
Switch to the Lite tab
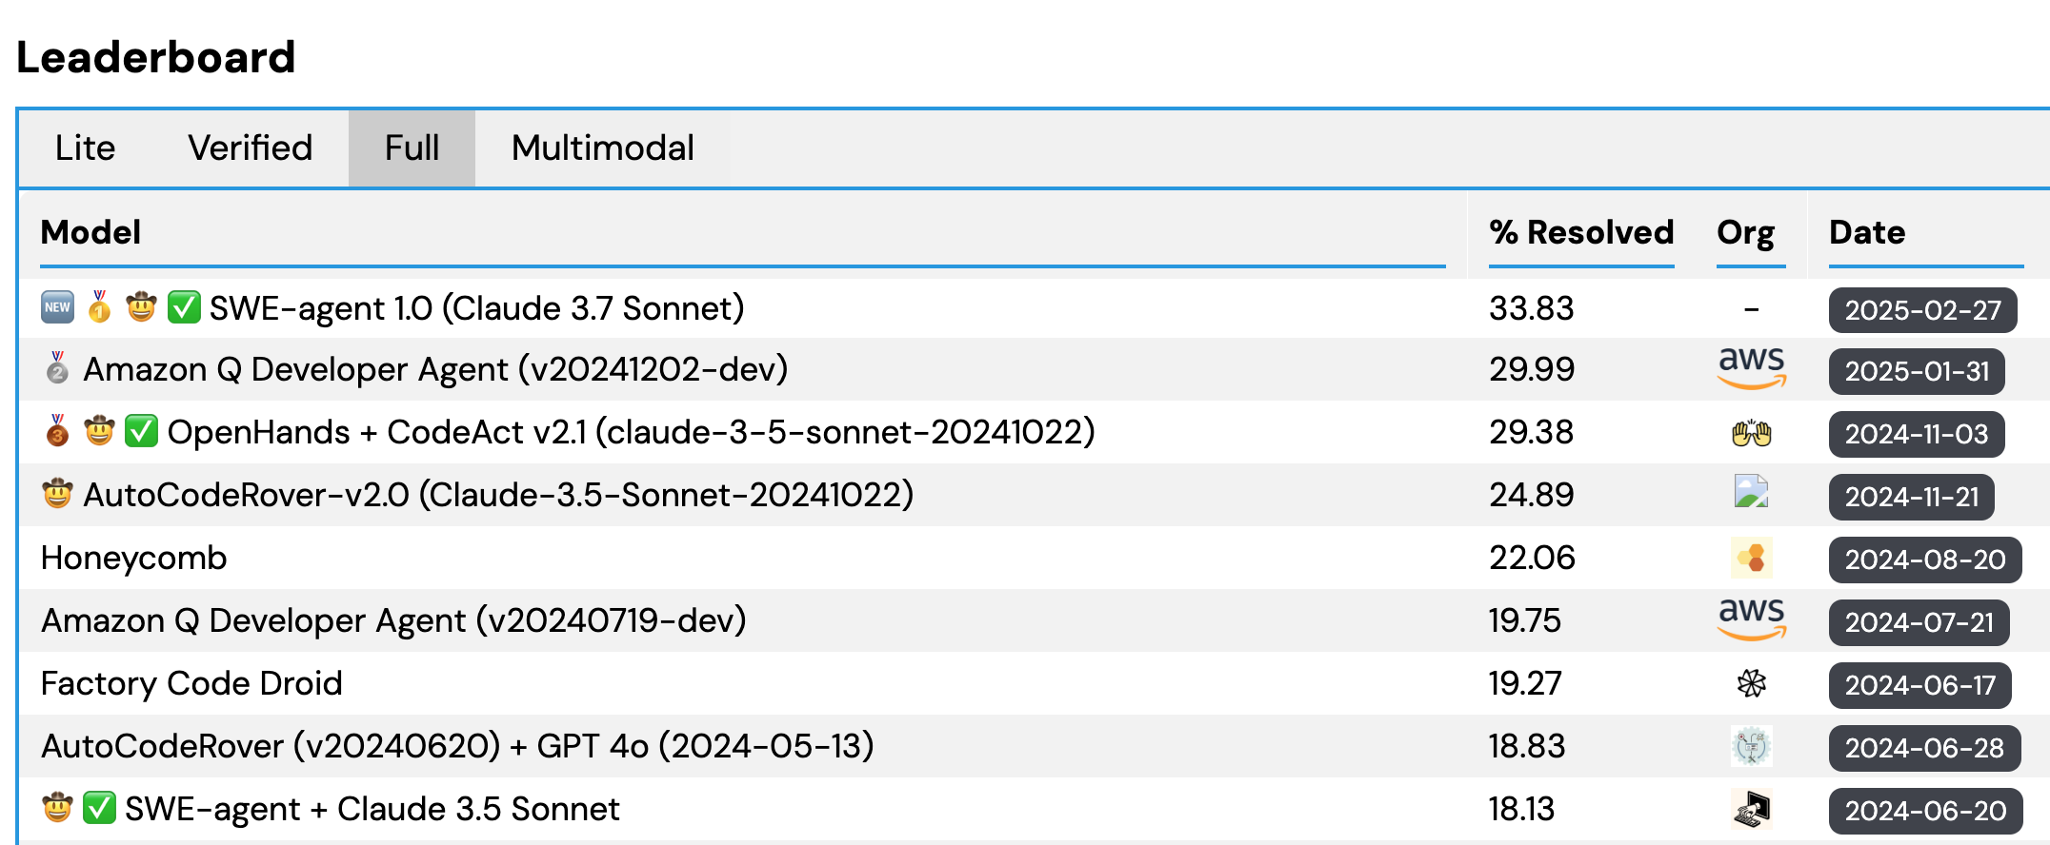(x=85, y=148)
